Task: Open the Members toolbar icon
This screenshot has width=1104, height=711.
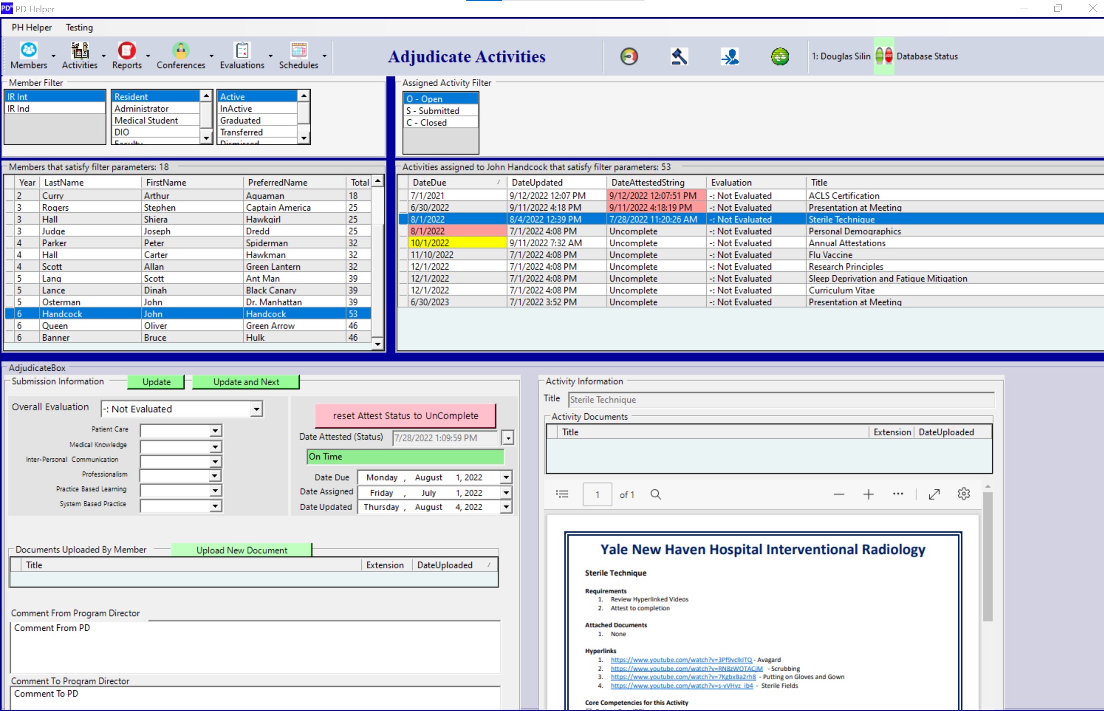Action: coord(29,56)
